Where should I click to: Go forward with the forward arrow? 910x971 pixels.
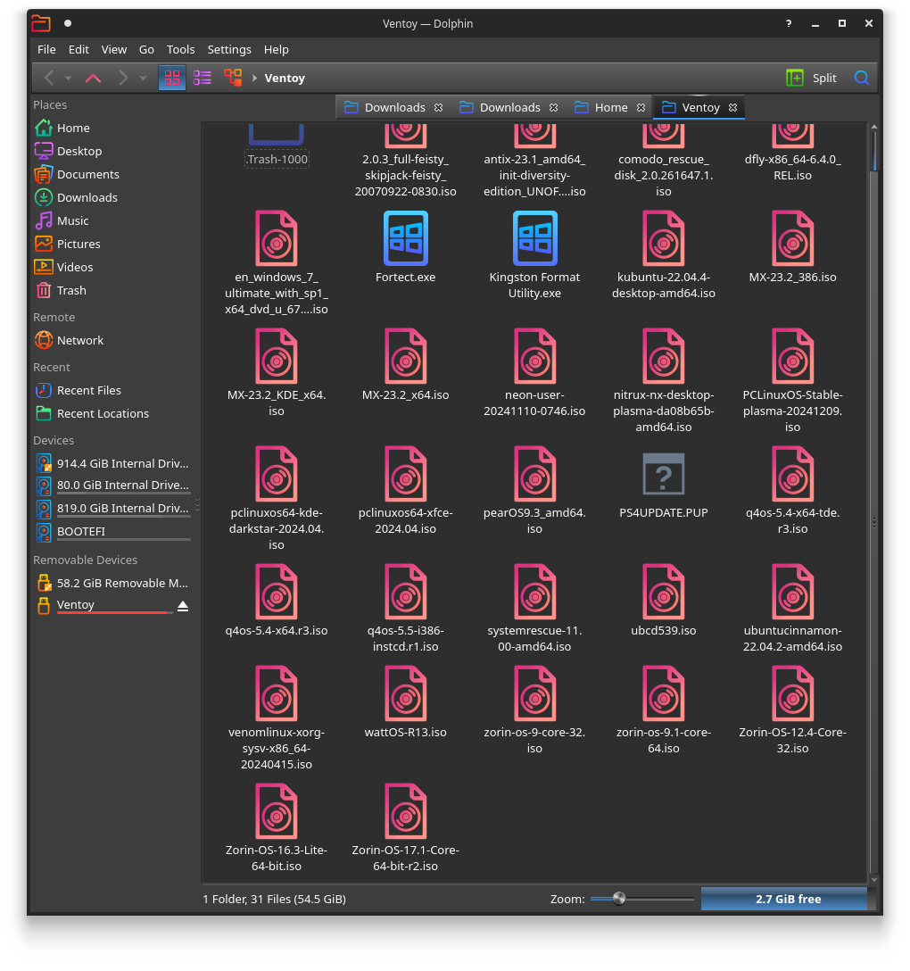pos(123,78)
